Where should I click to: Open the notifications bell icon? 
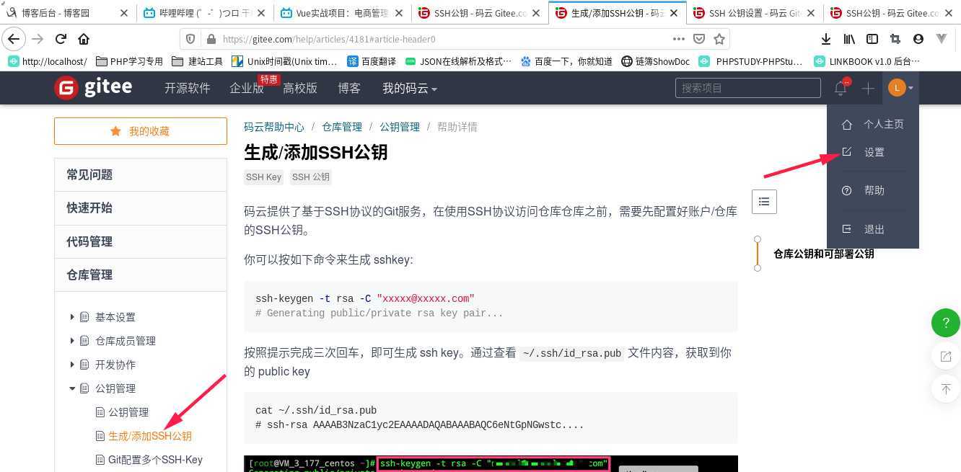(x=839, y=87)
